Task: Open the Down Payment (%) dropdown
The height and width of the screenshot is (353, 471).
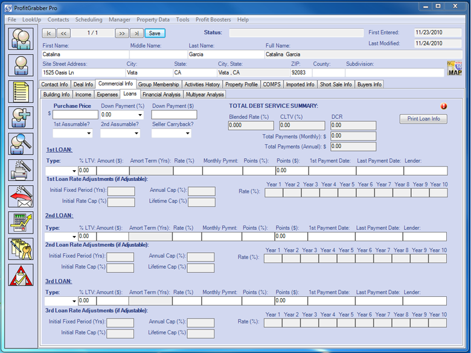Action: pos(140,115)
